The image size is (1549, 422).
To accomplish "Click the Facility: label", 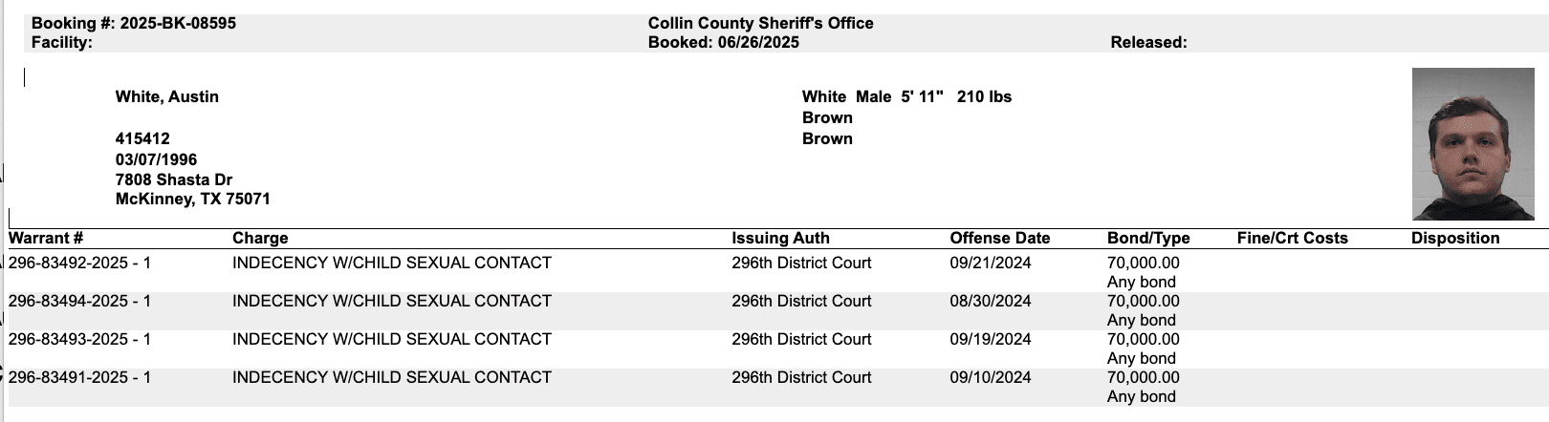I will [x=61, y=42].
